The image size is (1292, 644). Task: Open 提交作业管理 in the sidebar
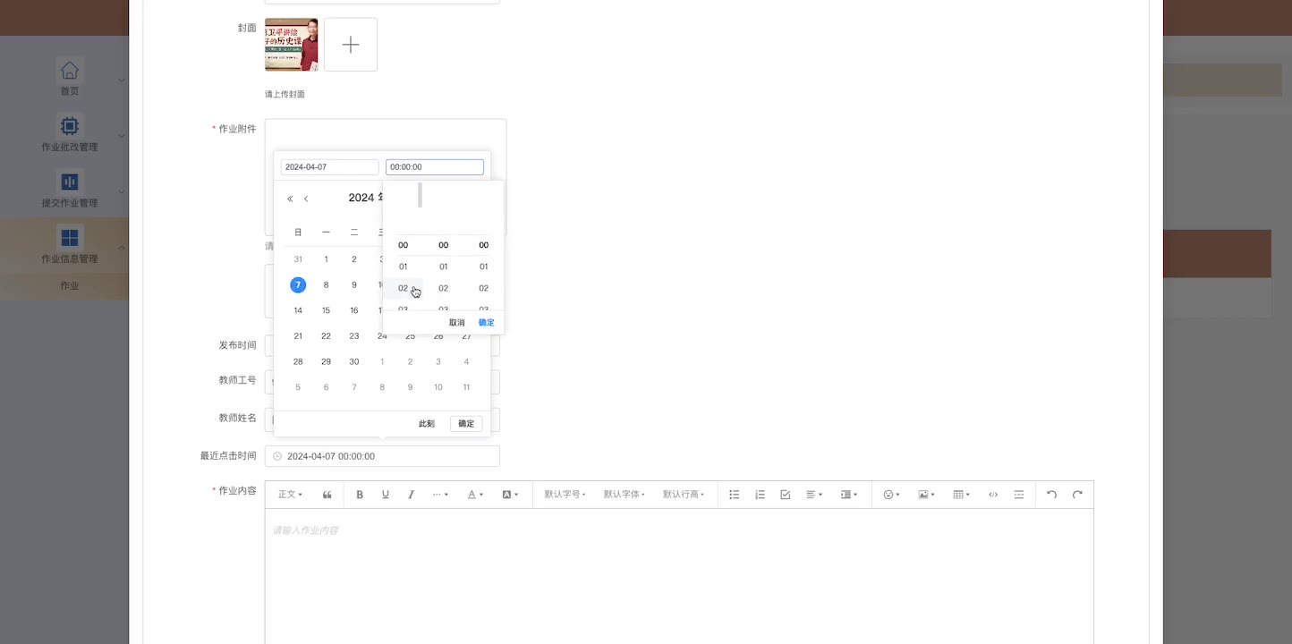coord(69,191)
